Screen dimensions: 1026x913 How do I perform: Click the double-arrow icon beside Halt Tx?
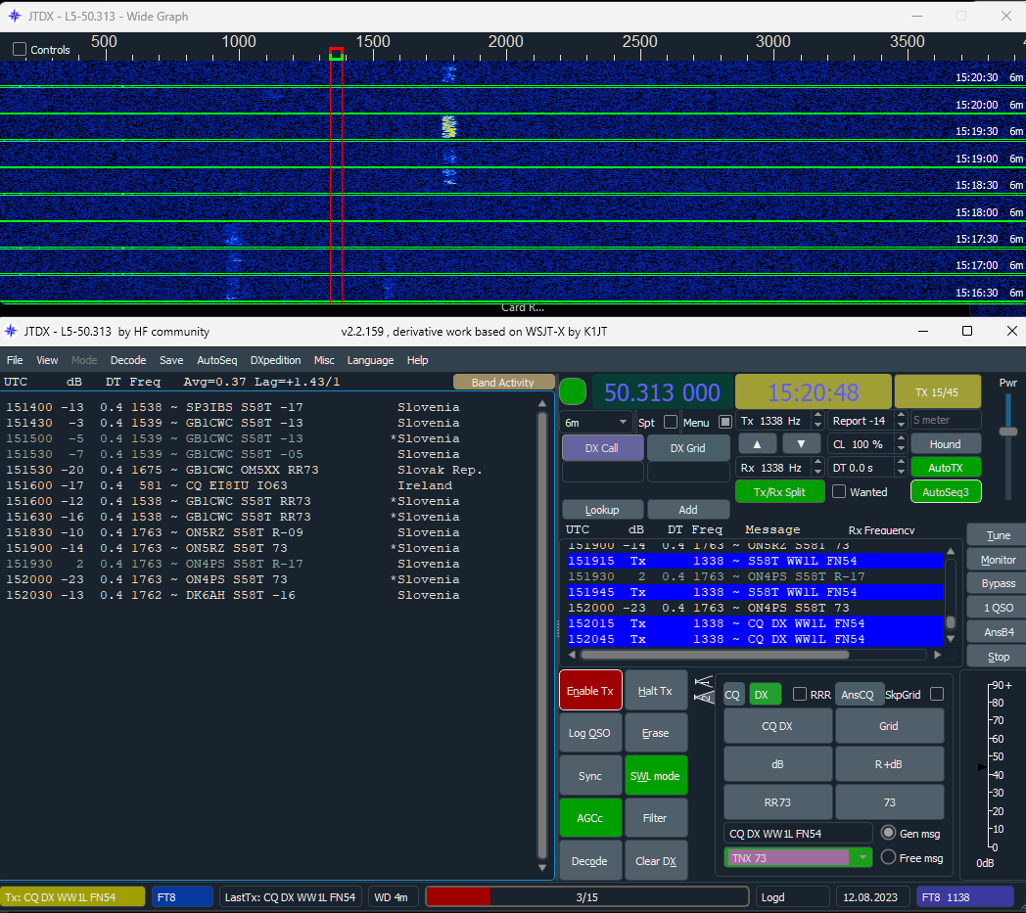pos(704,690)
